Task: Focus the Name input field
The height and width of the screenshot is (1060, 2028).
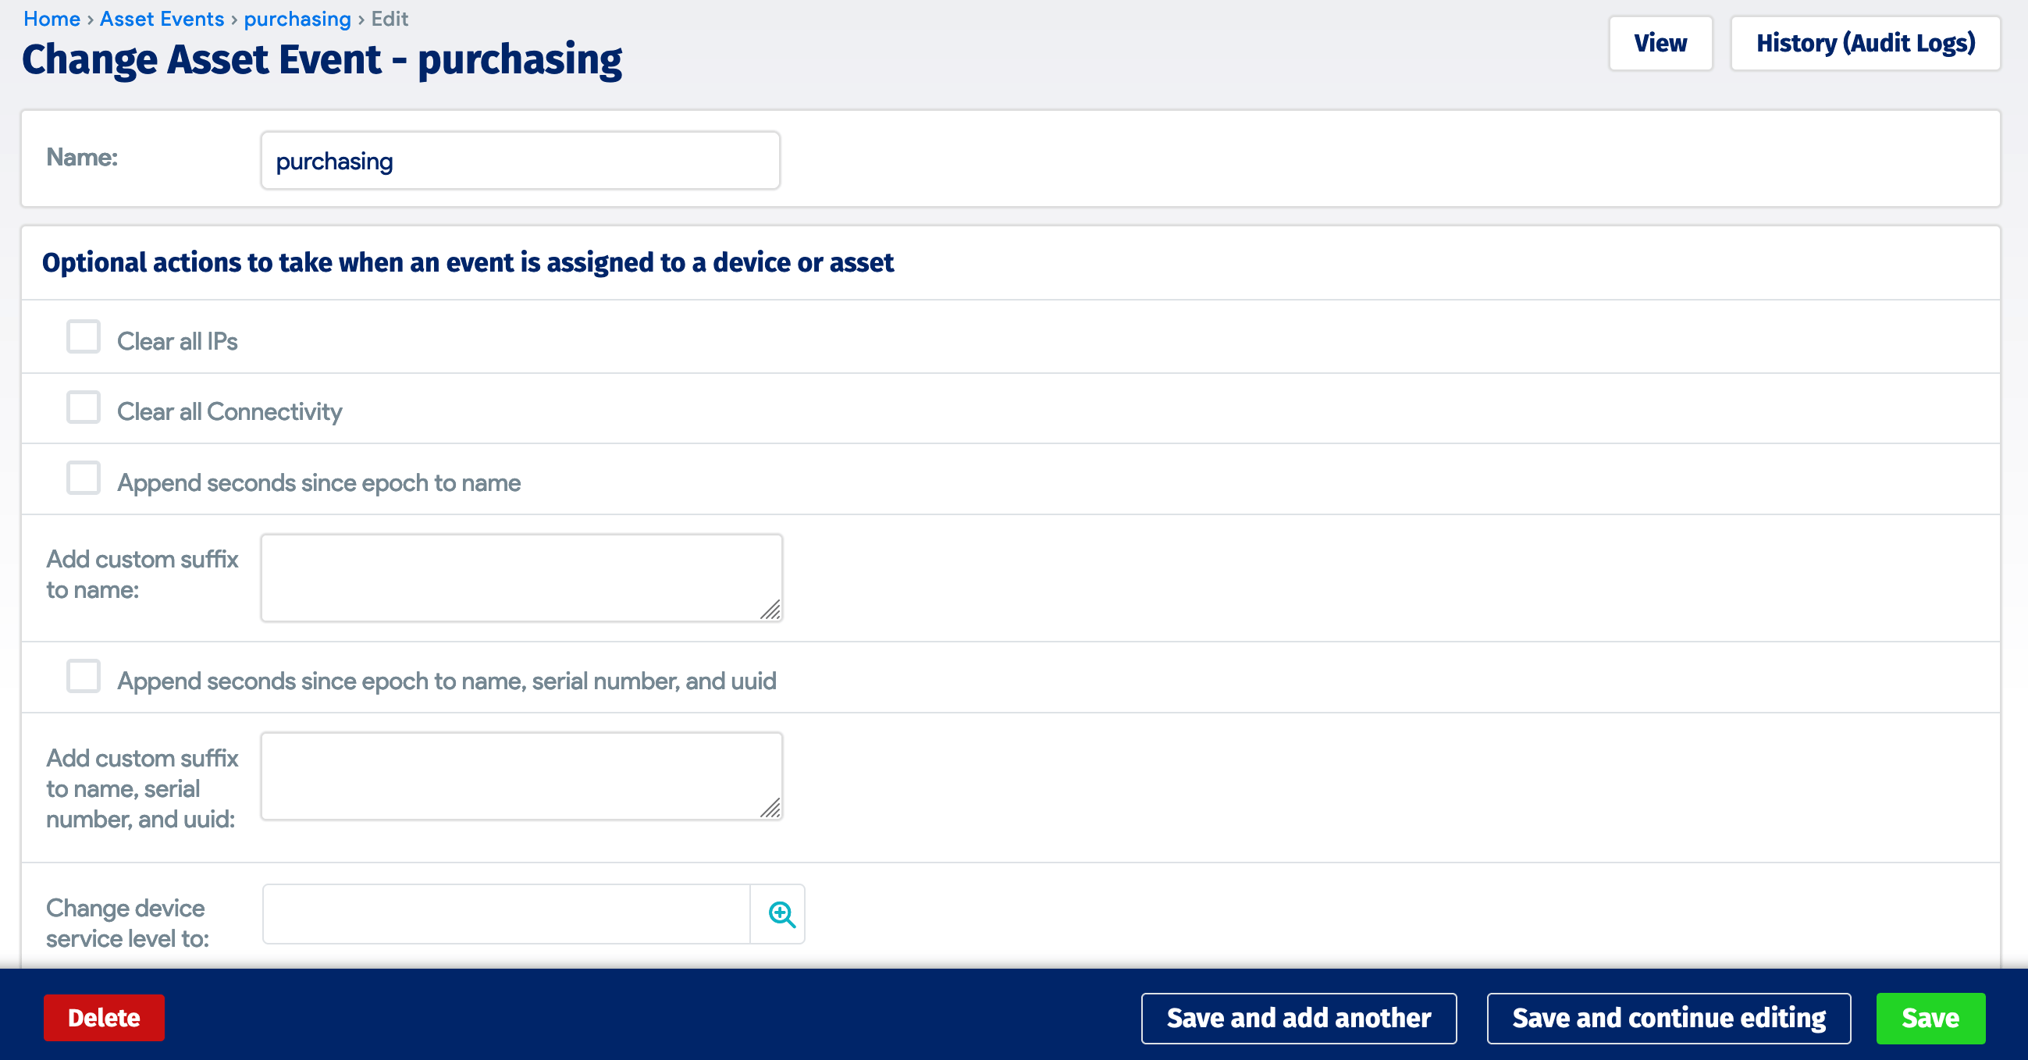Action: [520, 161]
